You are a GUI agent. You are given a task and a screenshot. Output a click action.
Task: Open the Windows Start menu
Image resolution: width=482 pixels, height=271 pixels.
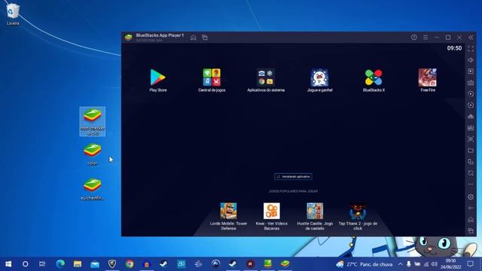pos(8,264)
